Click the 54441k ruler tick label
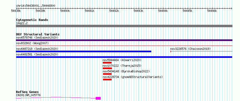This screenshot has height=101, width=240. click(90, 11)
